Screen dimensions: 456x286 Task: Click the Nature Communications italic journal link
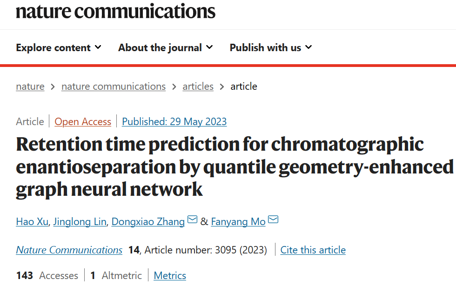coord(69,250)
